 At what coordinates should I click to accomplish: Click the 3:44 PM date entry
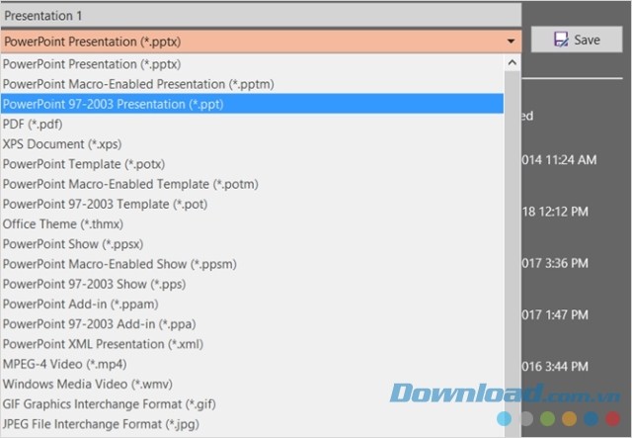[x=555, y=367]
